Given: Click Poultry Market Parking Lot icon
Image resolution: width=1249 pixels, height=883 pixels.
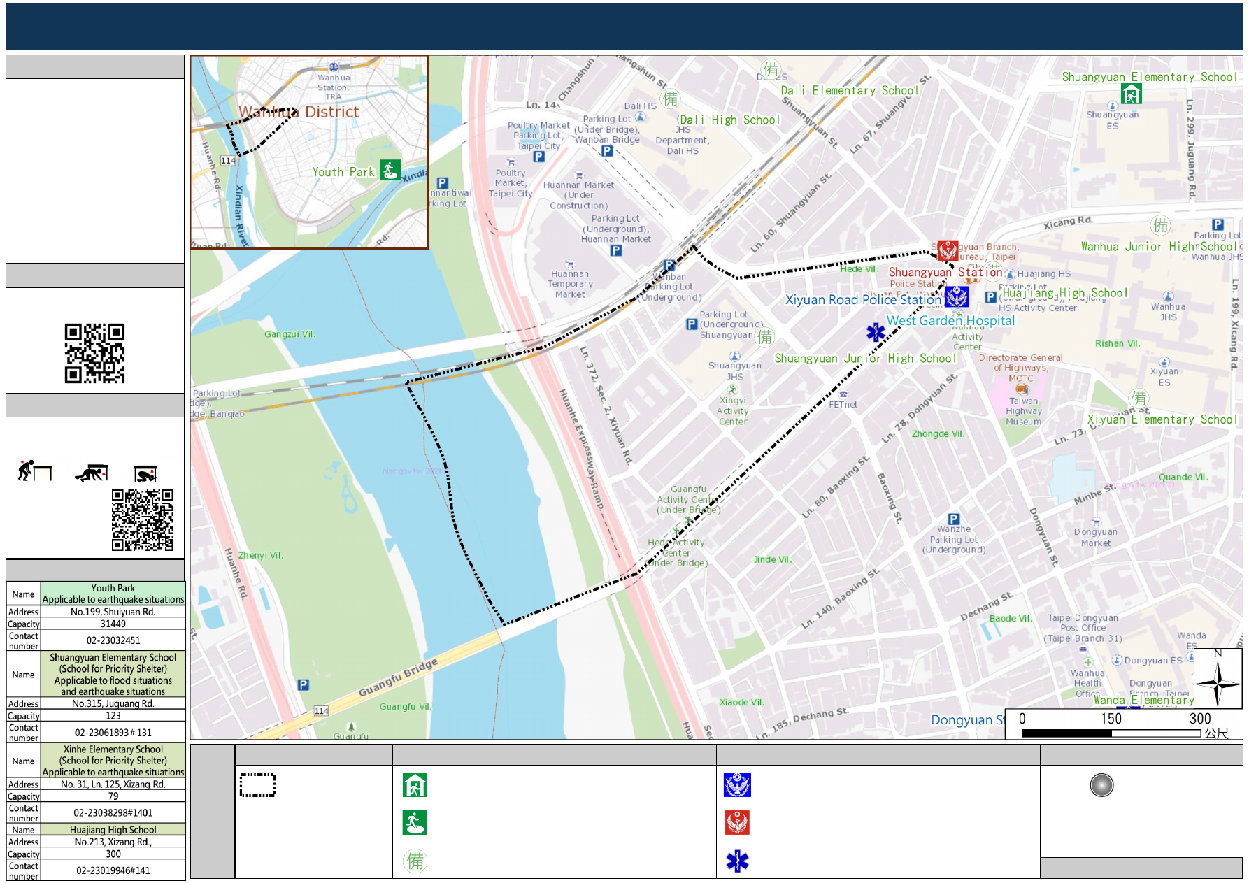Looking at the screenshot, I should click(x=538, y=157).
